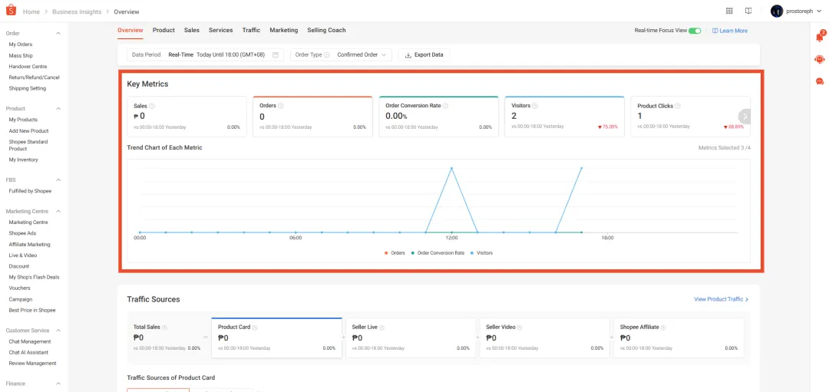Viewport: 829px width, 392px height.
Task: Click the Export Data button
Action: (x=424, y=55)
